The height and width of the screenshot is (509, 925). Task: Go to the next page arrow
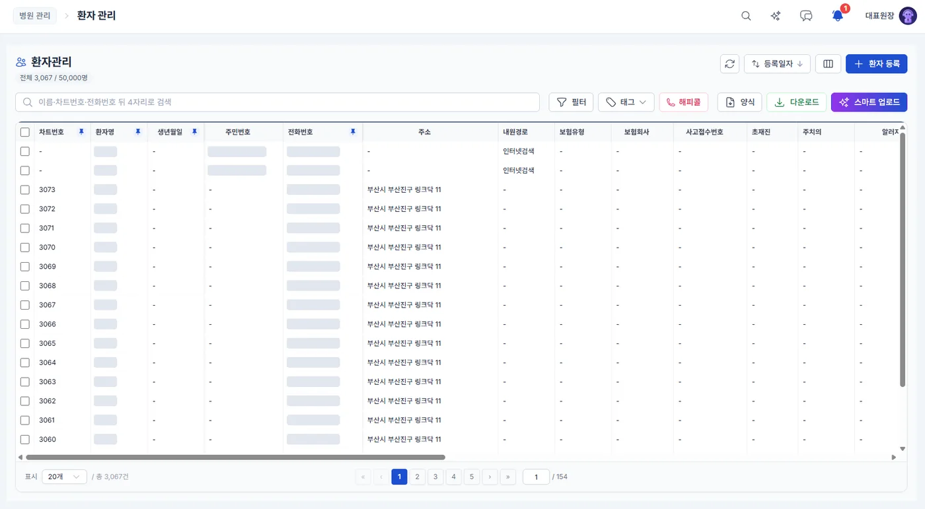(490, 477)
